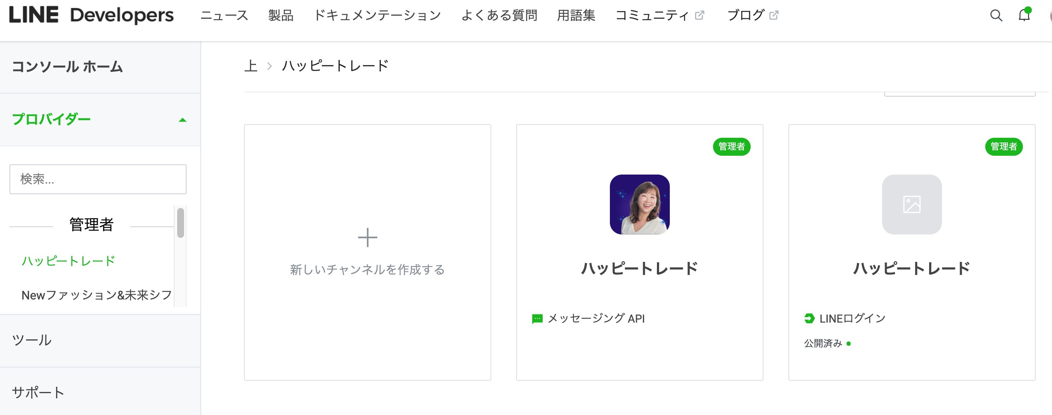
Task: Click the 上 breadcrumb link
Action: 251,65
